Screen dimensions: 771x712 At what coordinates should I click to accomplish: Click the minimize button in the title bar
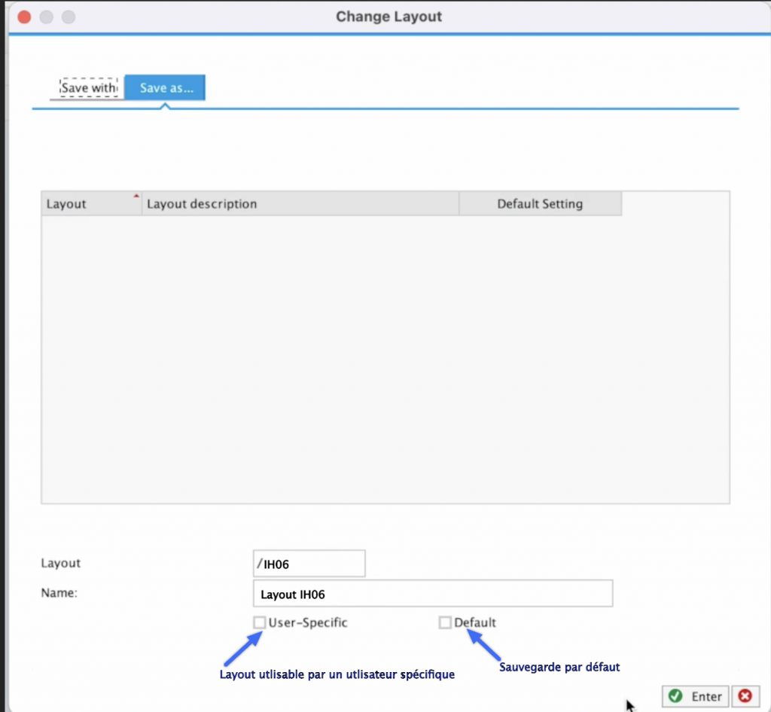point(46,17)
